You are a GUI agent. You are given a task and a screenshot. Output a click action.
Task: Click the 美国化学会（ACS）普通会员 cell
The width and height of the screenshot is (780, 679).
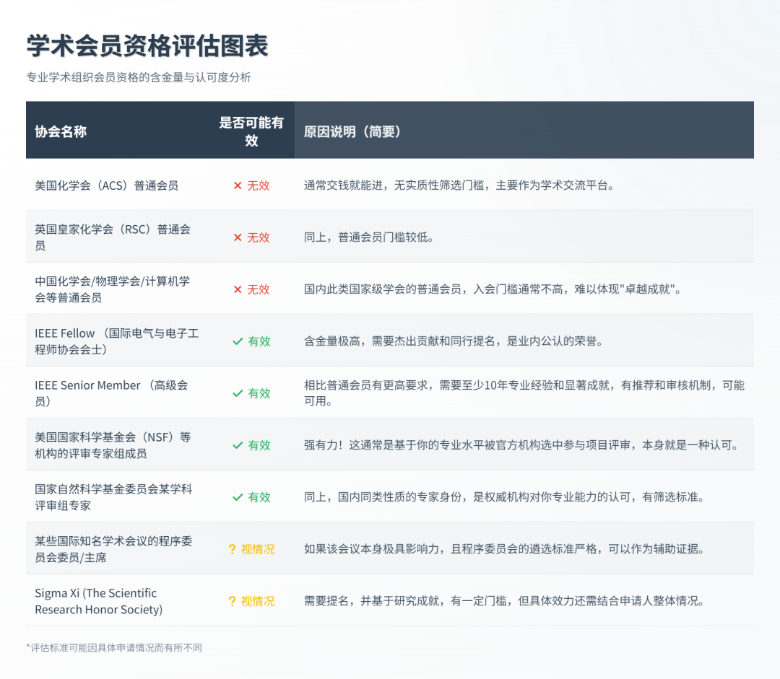(107, 185)
